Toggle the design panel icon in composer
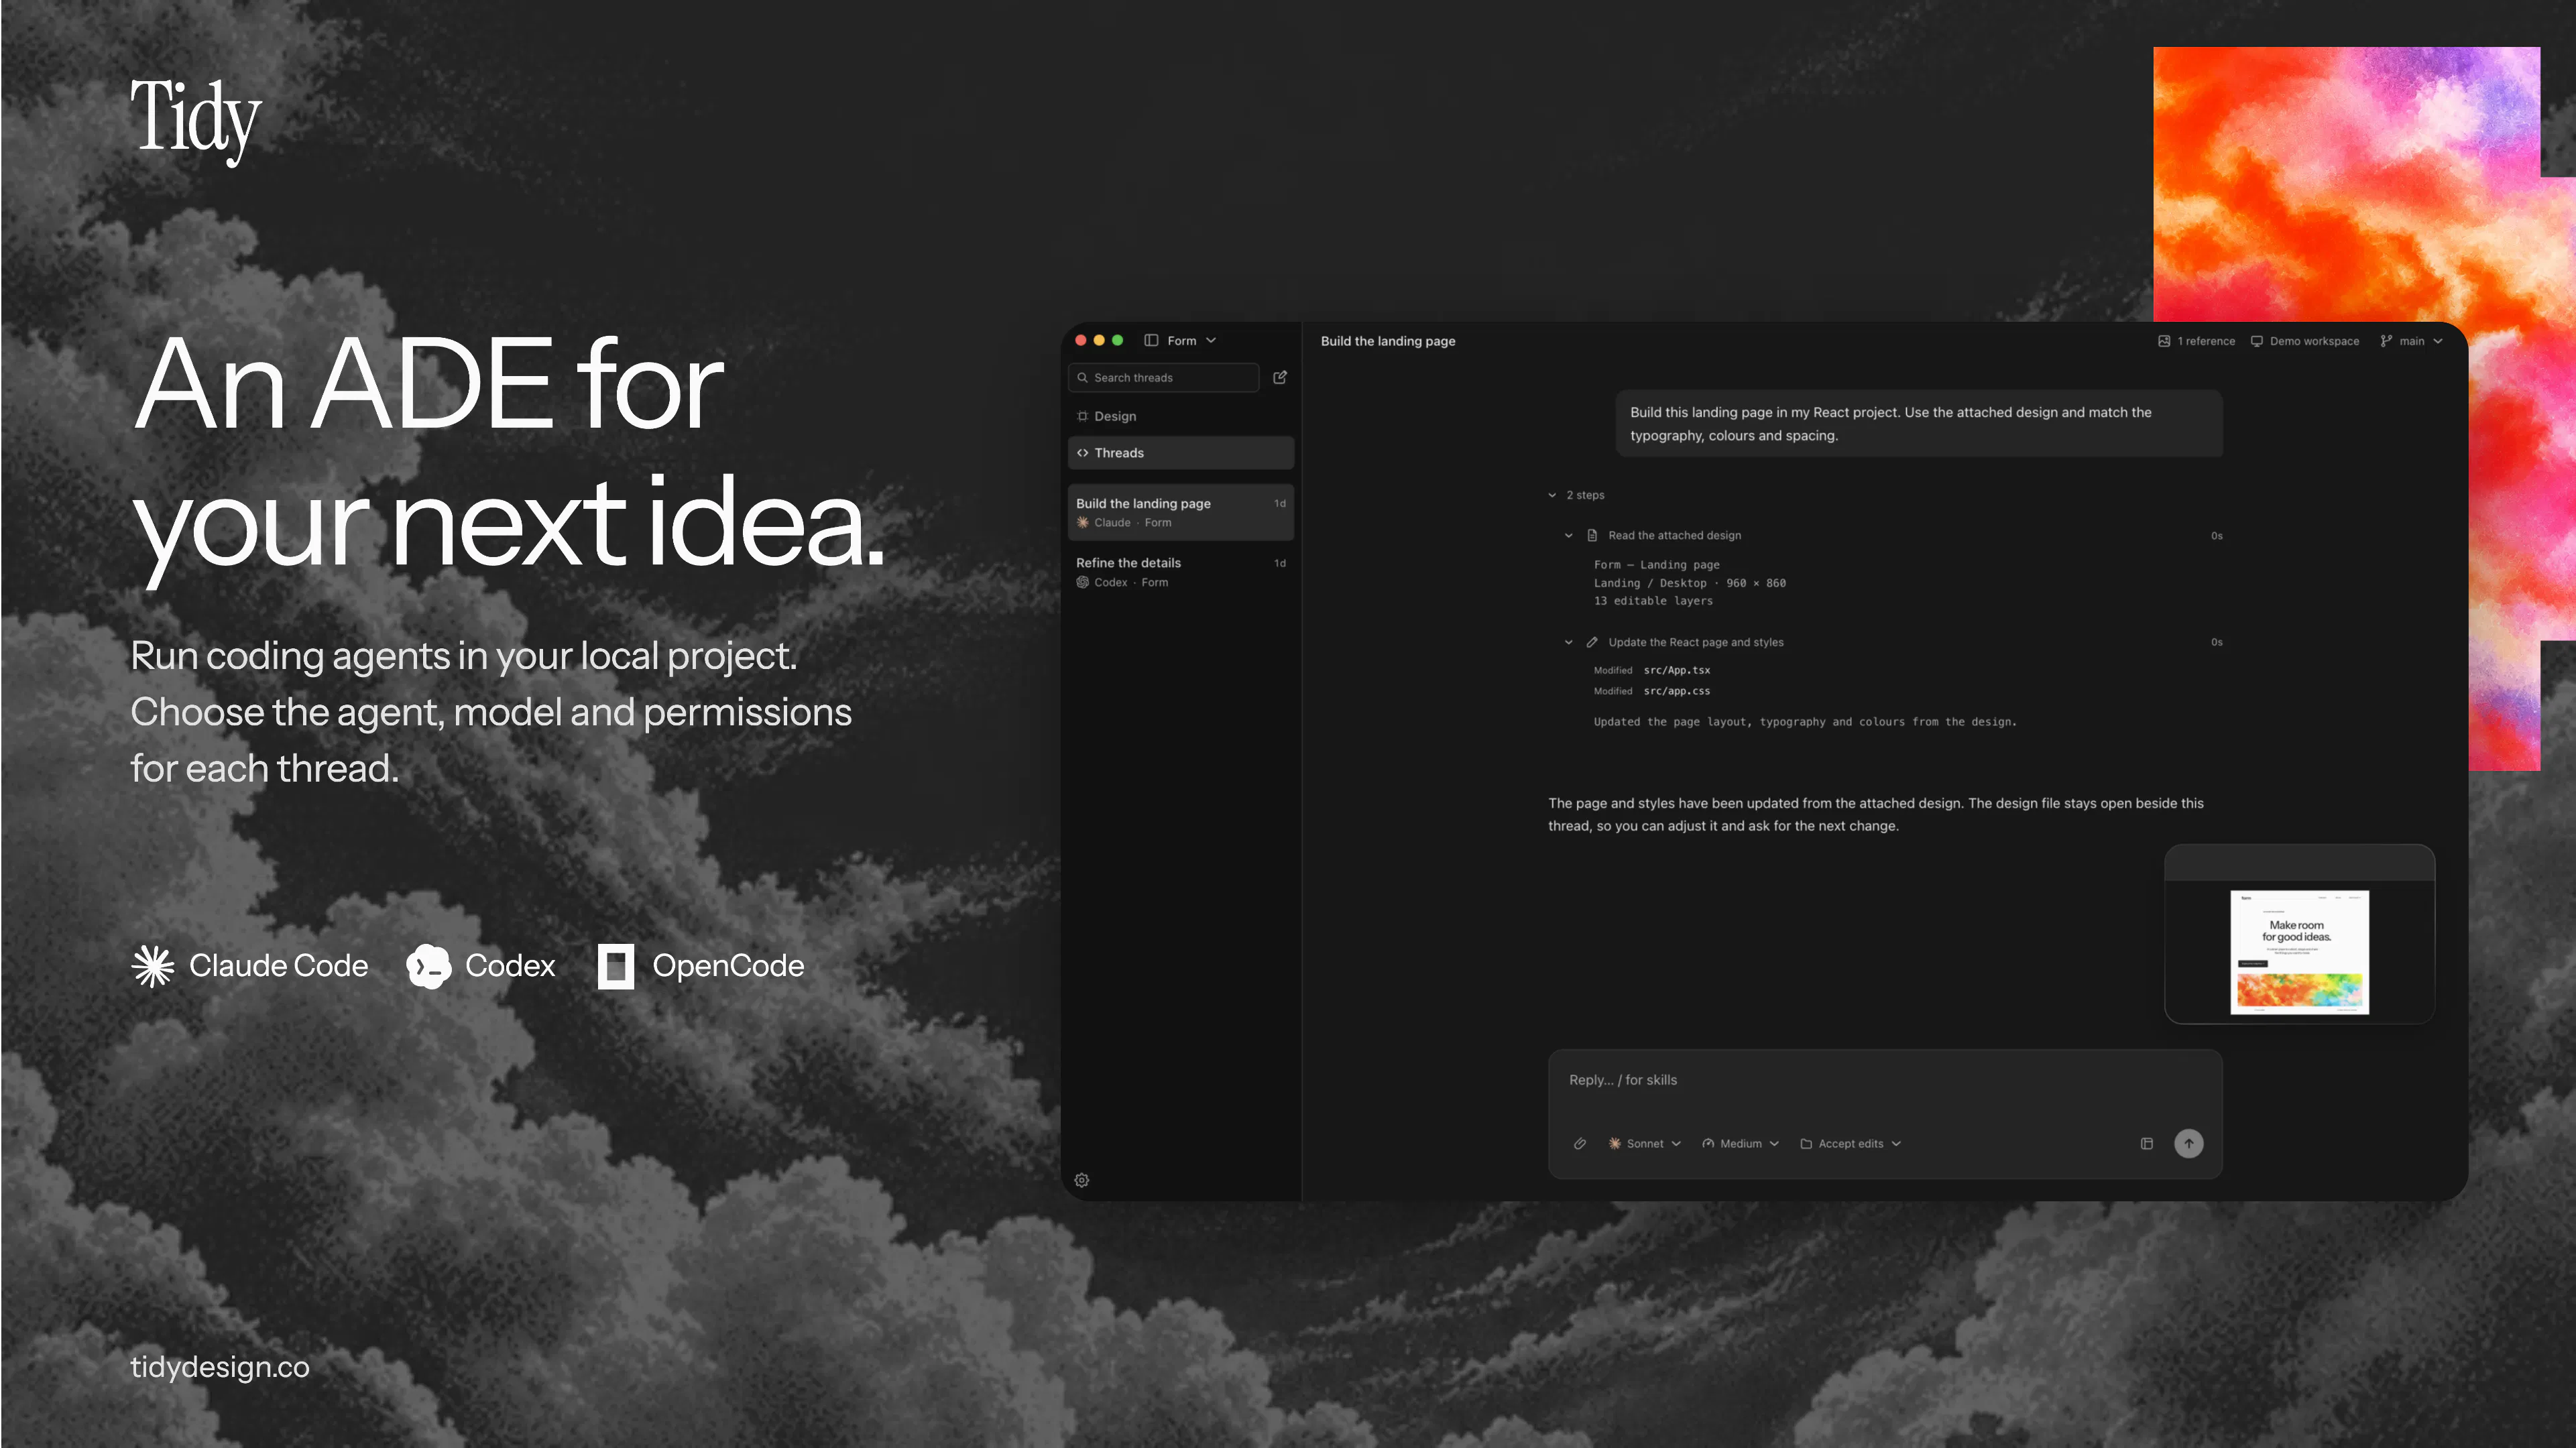The height and width of the screenshot is (1448, 2576). 2146,1143
